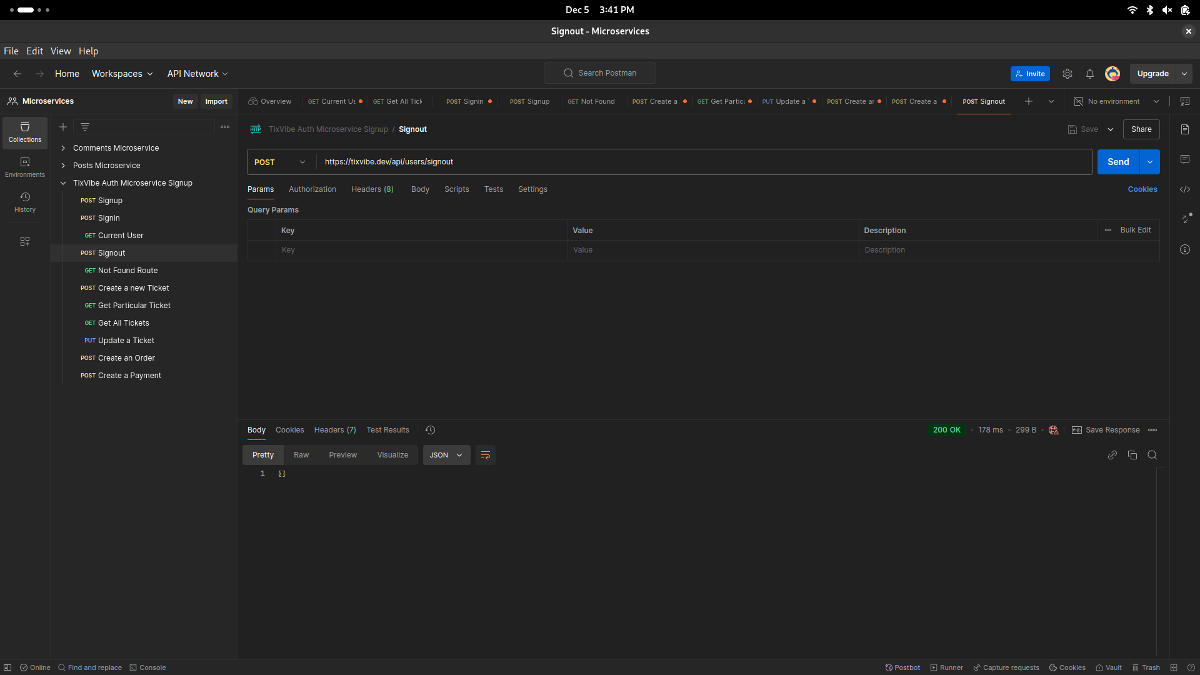The image size is (1200, 675).
Task: Open the Console in status bar
Action: [x=147, y=667]
